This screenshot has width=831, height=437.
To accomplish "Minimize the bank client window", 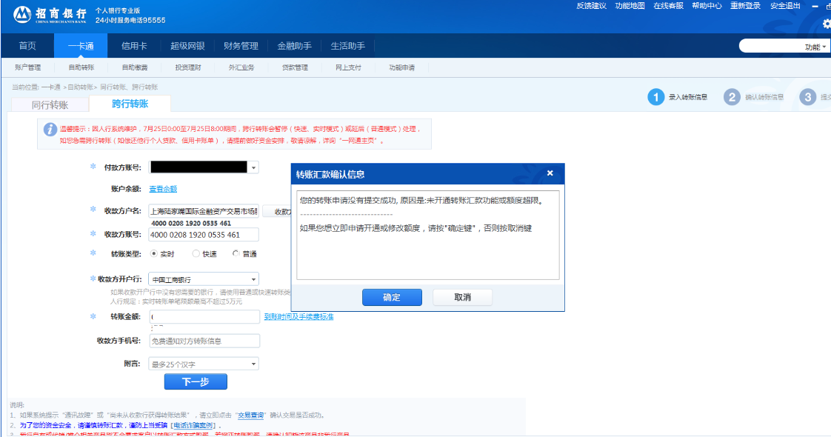I will 815,6.
